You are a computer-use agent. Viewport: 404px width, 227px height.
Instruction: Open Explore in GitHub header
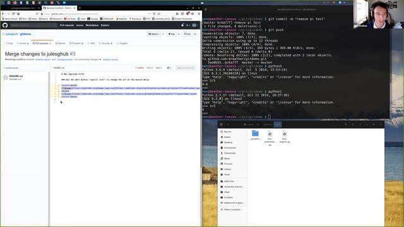105,25
